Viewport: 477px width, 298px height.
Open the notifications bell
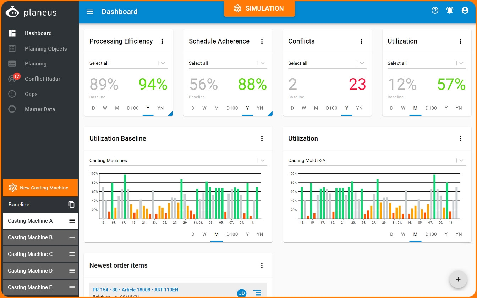(x=450, y=11)
